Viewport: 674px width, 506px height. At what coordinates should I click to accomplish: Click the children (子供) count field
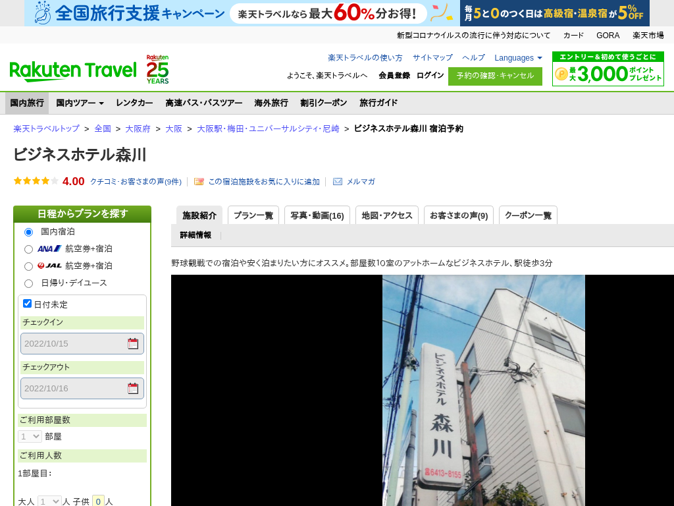click(98, 501)
